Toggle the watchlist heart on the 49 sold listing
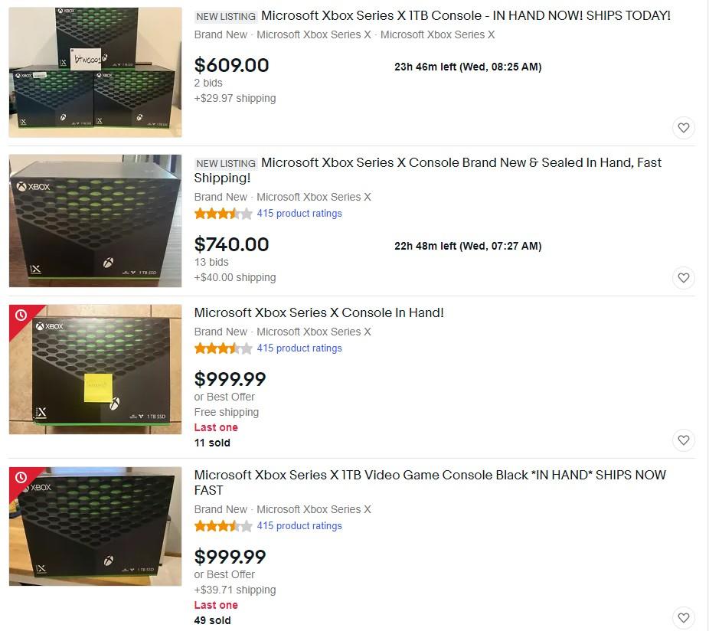The width and height of the screenshot is (709, 631). 683,618
